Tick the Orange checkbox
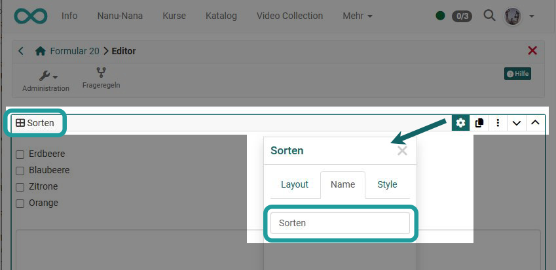556x270 pixels. point(20,203)
